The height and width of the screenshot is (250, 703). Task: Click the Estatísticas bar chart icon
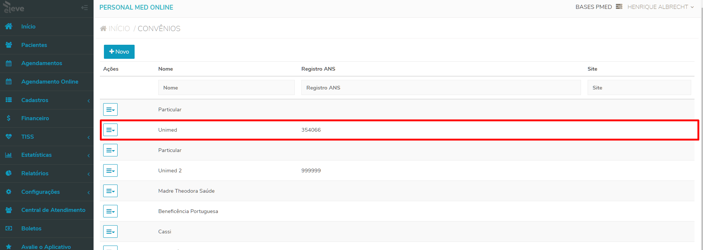pyautogui.click(x=9, y=155)
